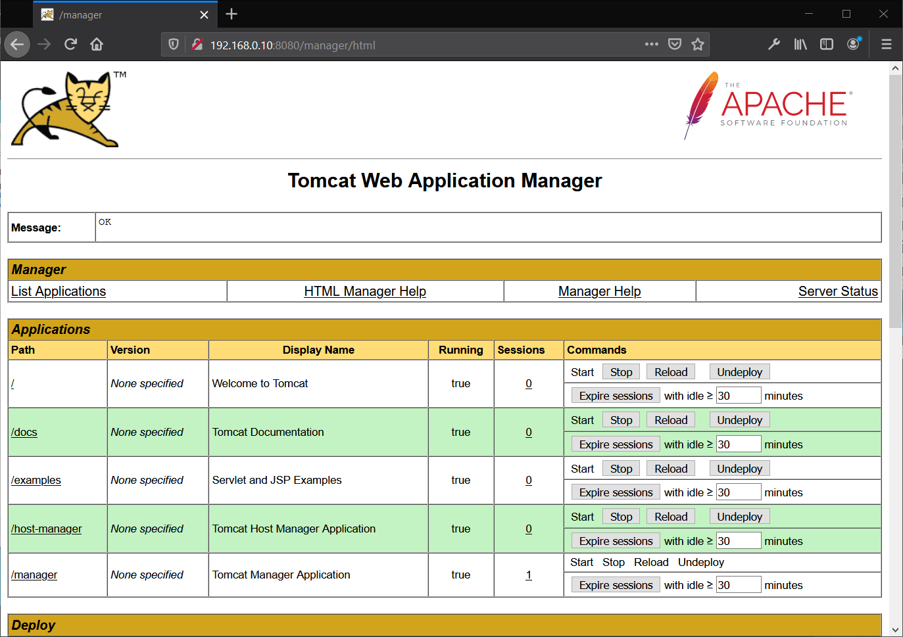Click the Apache Software Foundation logo
Viewport: 903px width, 637px height.
coord(768,105)
